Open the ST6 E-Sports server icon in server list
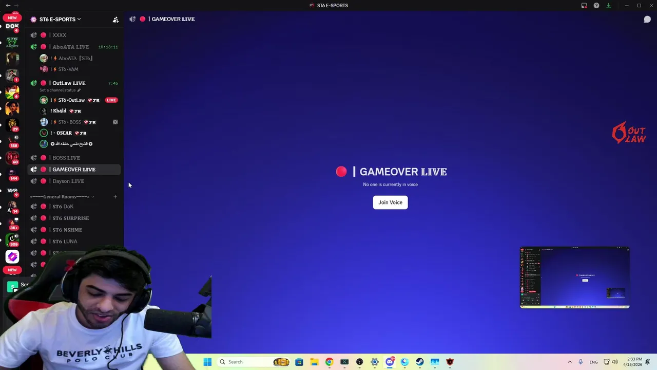Viewport: 657px width, 370px height. (x=12, y=42)
